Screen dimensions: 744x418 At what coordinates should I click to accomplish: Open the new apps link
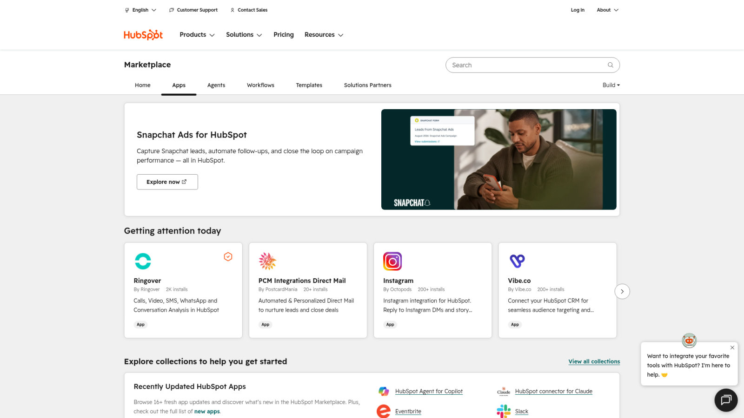pyautogui.click(x=207, y=411)
